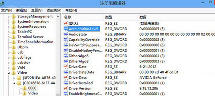Image resolution: width=215 pixels, height=96 pixels.
Task: Expand the usb key
Action: click(x=9, y=53)
